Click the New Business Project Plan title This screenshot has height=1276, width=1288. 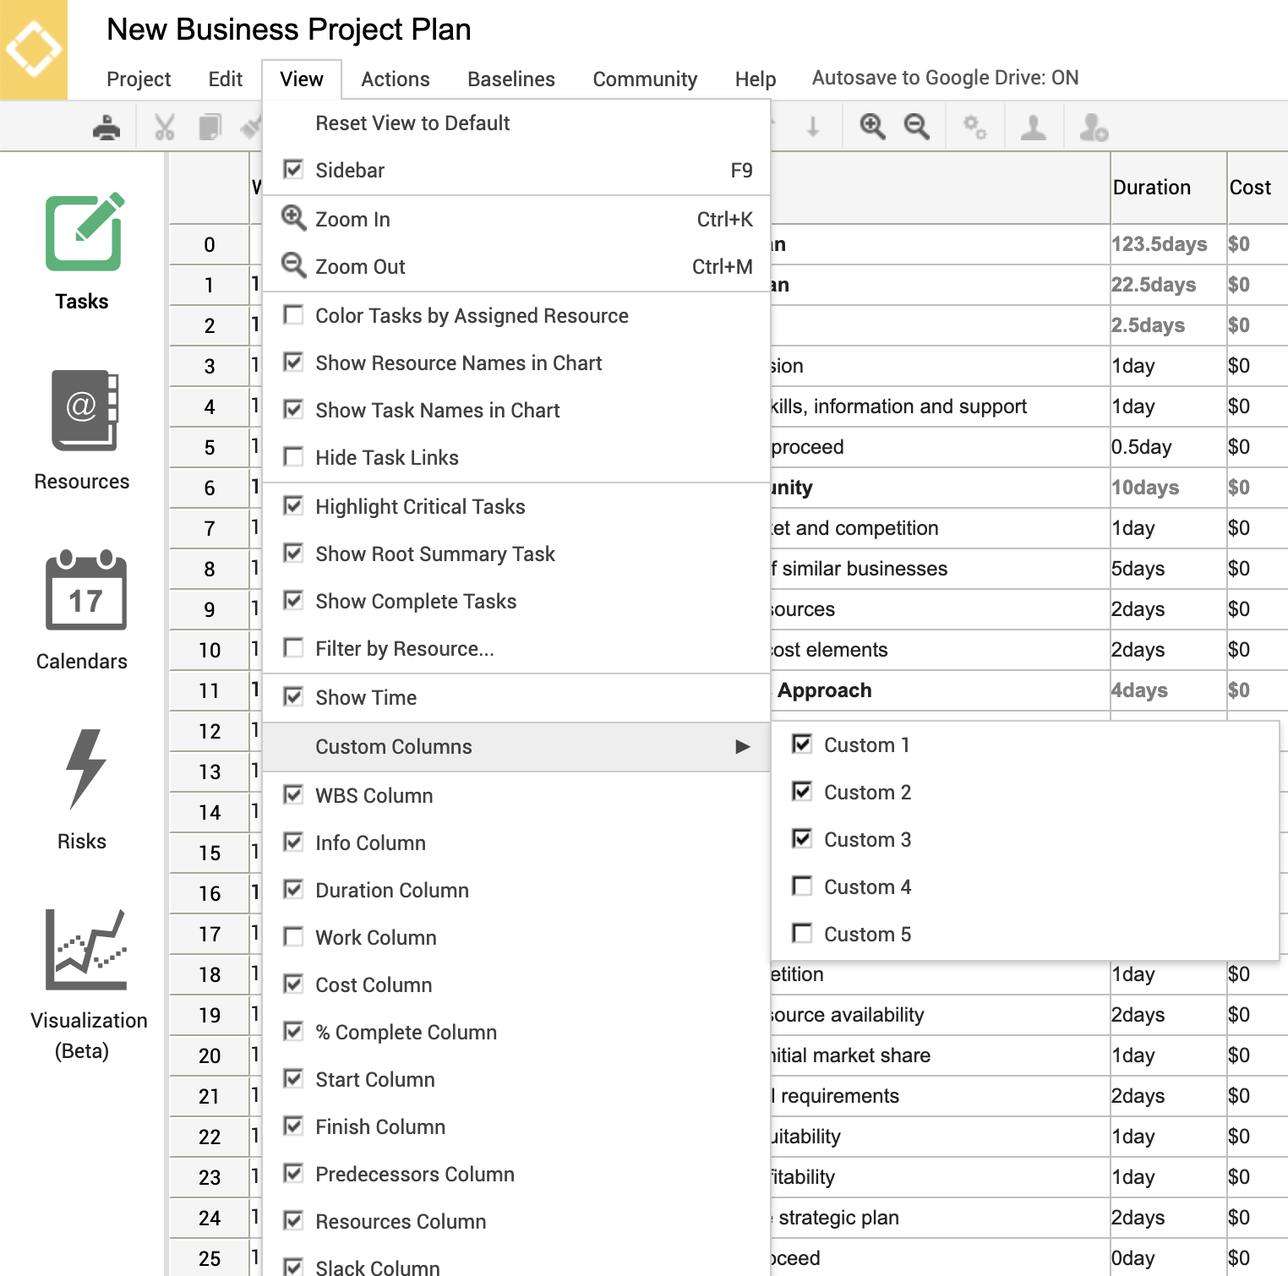coord(289,30)
